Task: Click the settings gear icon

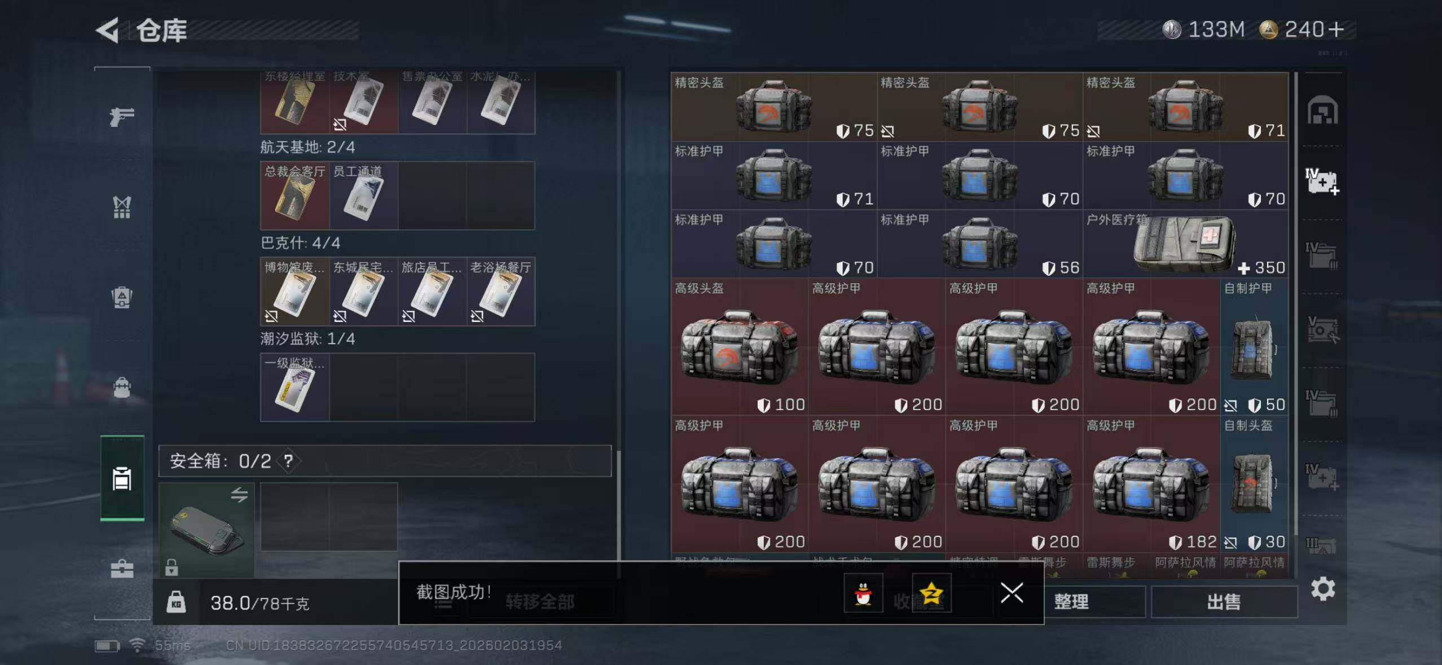Action: tap(1322, 589)
